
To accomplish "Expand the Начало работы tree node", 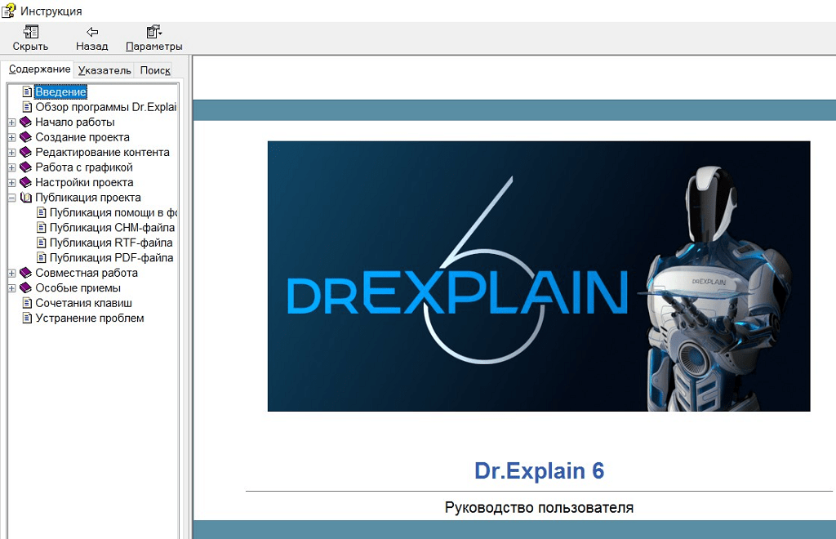I will tap(11, 122).
